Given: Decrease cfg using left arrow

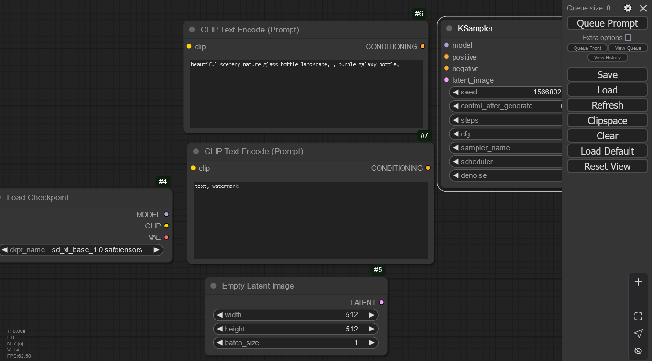Looking at the screenshot, I should (x=456, y=134).
